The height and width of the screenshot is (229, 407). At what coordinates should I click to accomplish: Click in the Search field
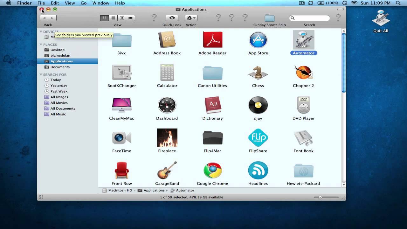(309, 18)
